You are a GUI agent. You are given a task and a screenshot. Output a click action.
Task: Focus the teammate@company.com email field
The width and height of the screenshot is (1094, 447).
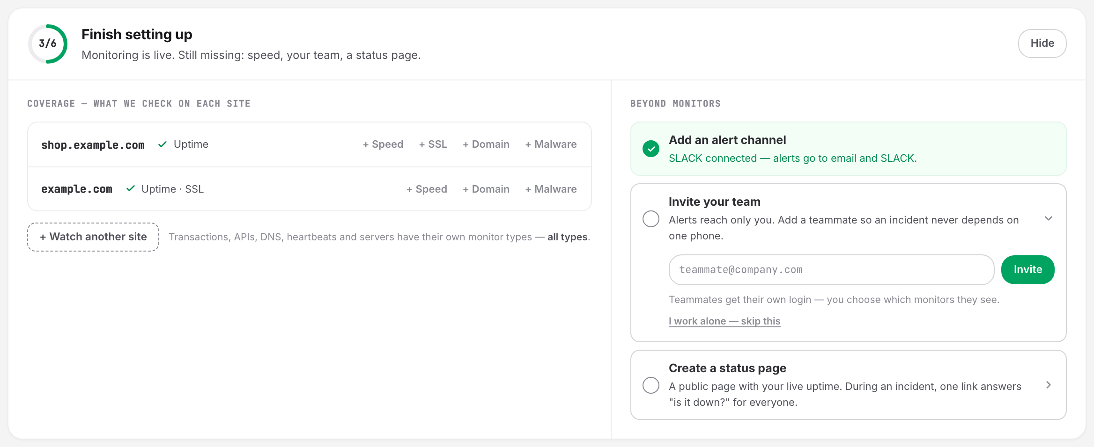coord(831,270)
